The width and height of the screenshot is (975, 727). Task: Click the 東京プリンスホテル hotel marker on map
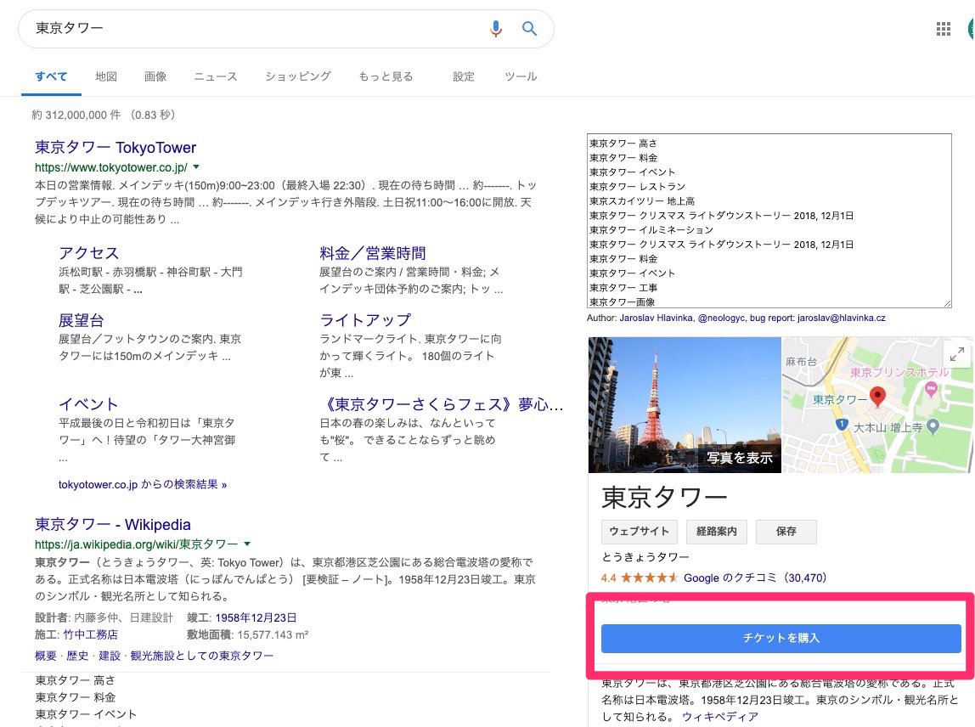931,389
